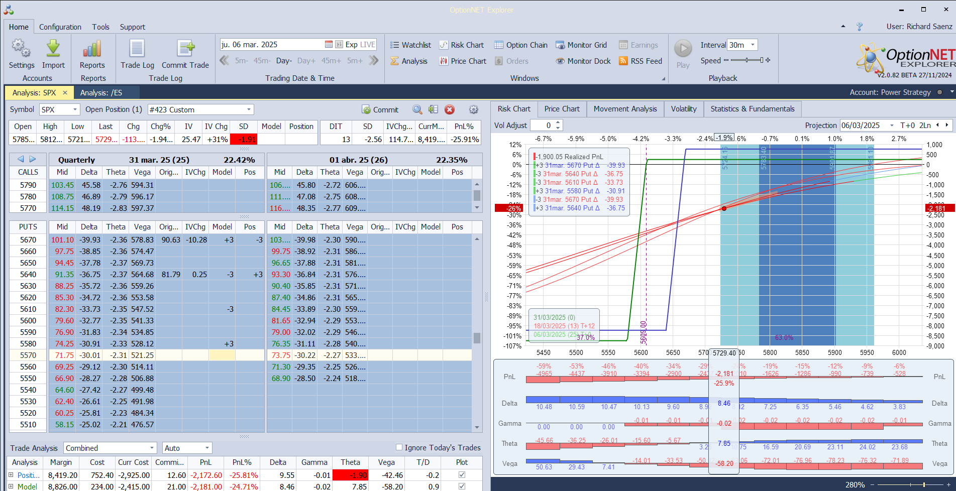Close the Analysis: SPX tab
This screenshot has width=956, height=491.
click(x=65, y=93)
